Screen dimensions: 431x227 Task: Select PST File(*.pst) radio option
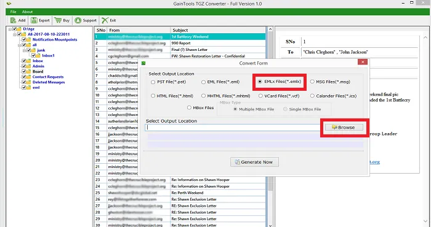click(x=153, y=82)
